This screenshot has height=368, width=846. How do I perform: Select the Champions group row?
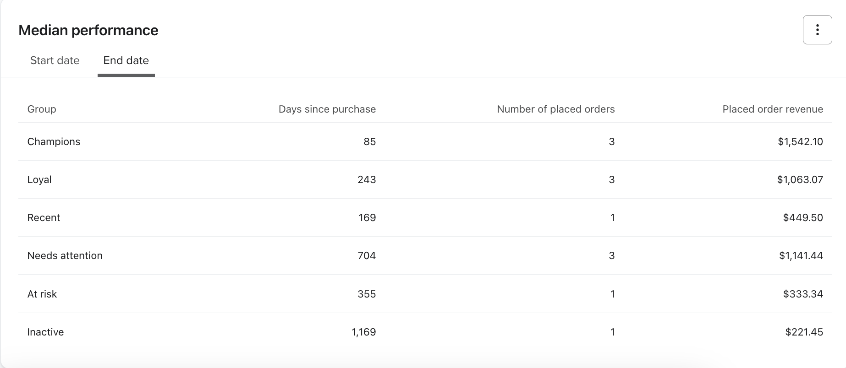(x=54, y=141)
